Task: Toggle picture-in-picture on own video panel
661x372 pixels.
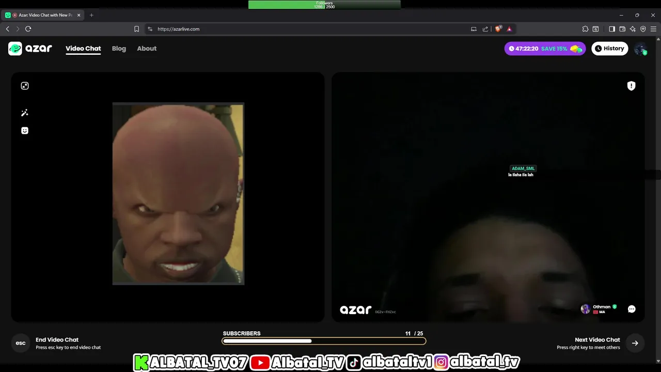Action: 25,86
